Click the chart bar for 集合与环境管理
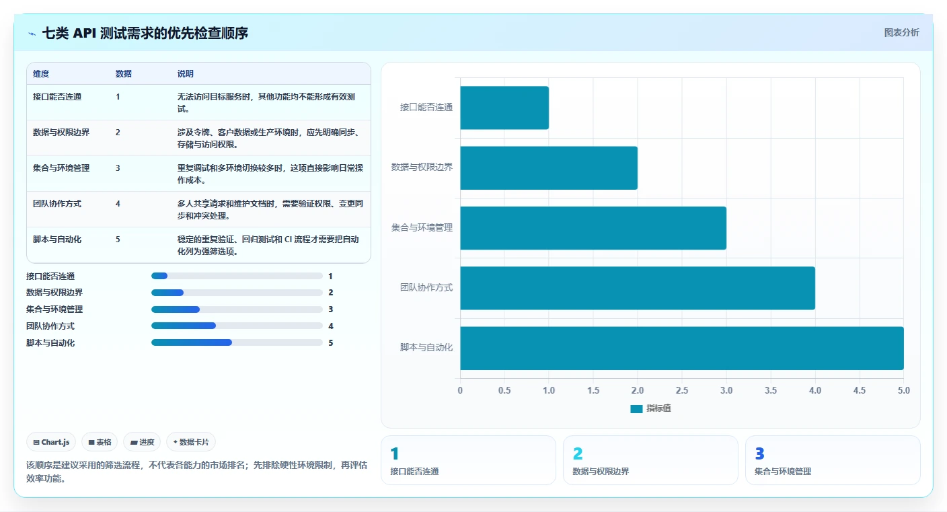The width and height of the screenshot is (947, 512). pos(593,228)
